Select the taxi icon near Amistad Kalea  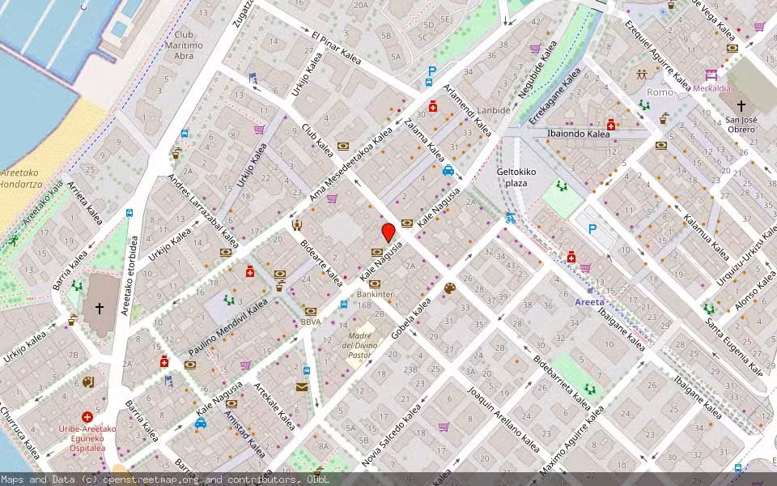pyautogui.click(x=201, y=423)
